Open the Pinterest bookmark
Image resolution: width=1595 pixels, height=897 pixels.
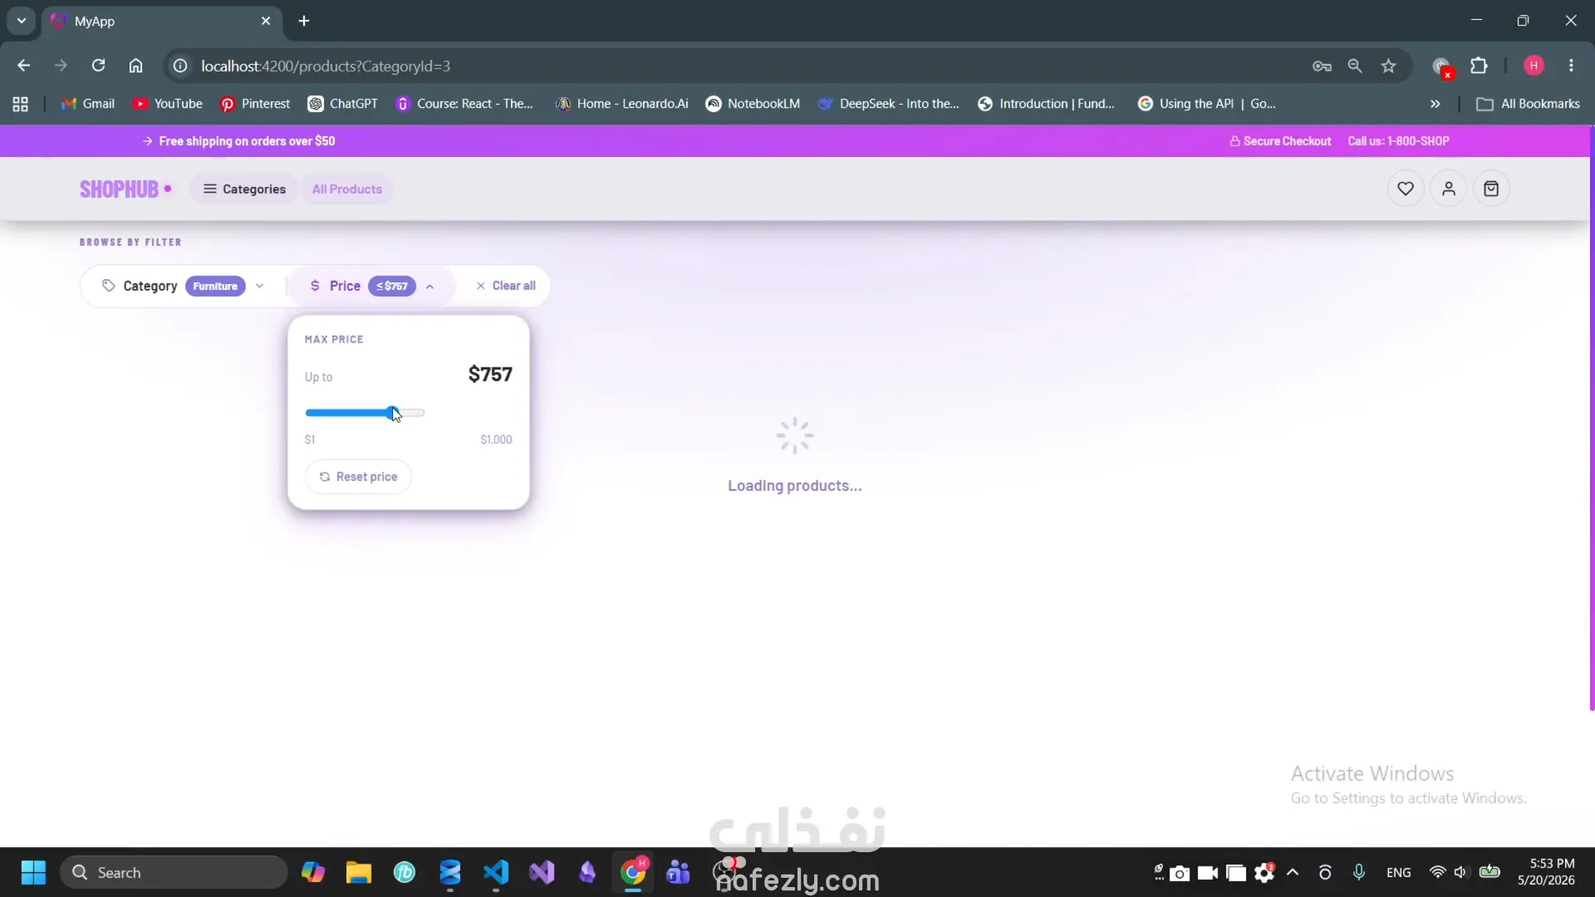pos(255,104)
